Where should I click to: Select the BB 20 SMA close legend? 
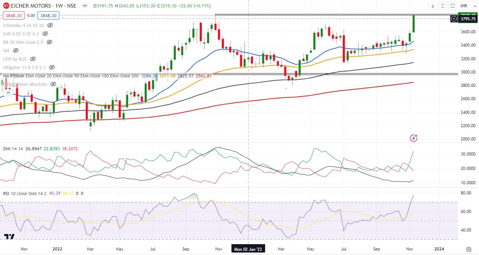click(x=23, y=42)
